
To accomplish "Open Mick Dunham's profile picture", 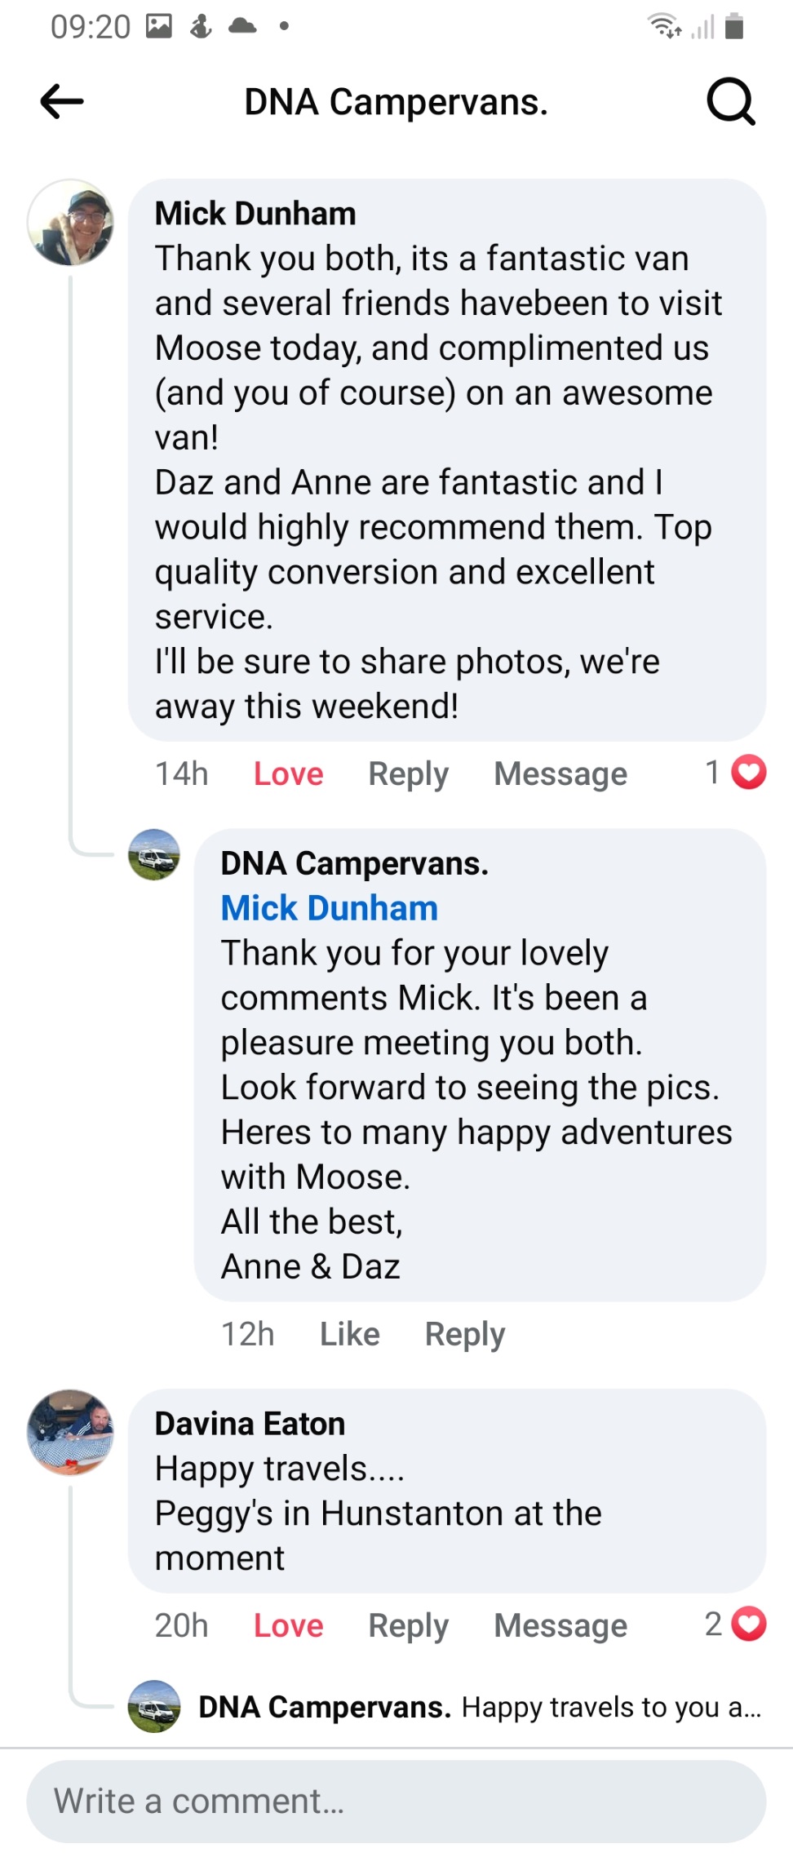I will coord(70,223).
